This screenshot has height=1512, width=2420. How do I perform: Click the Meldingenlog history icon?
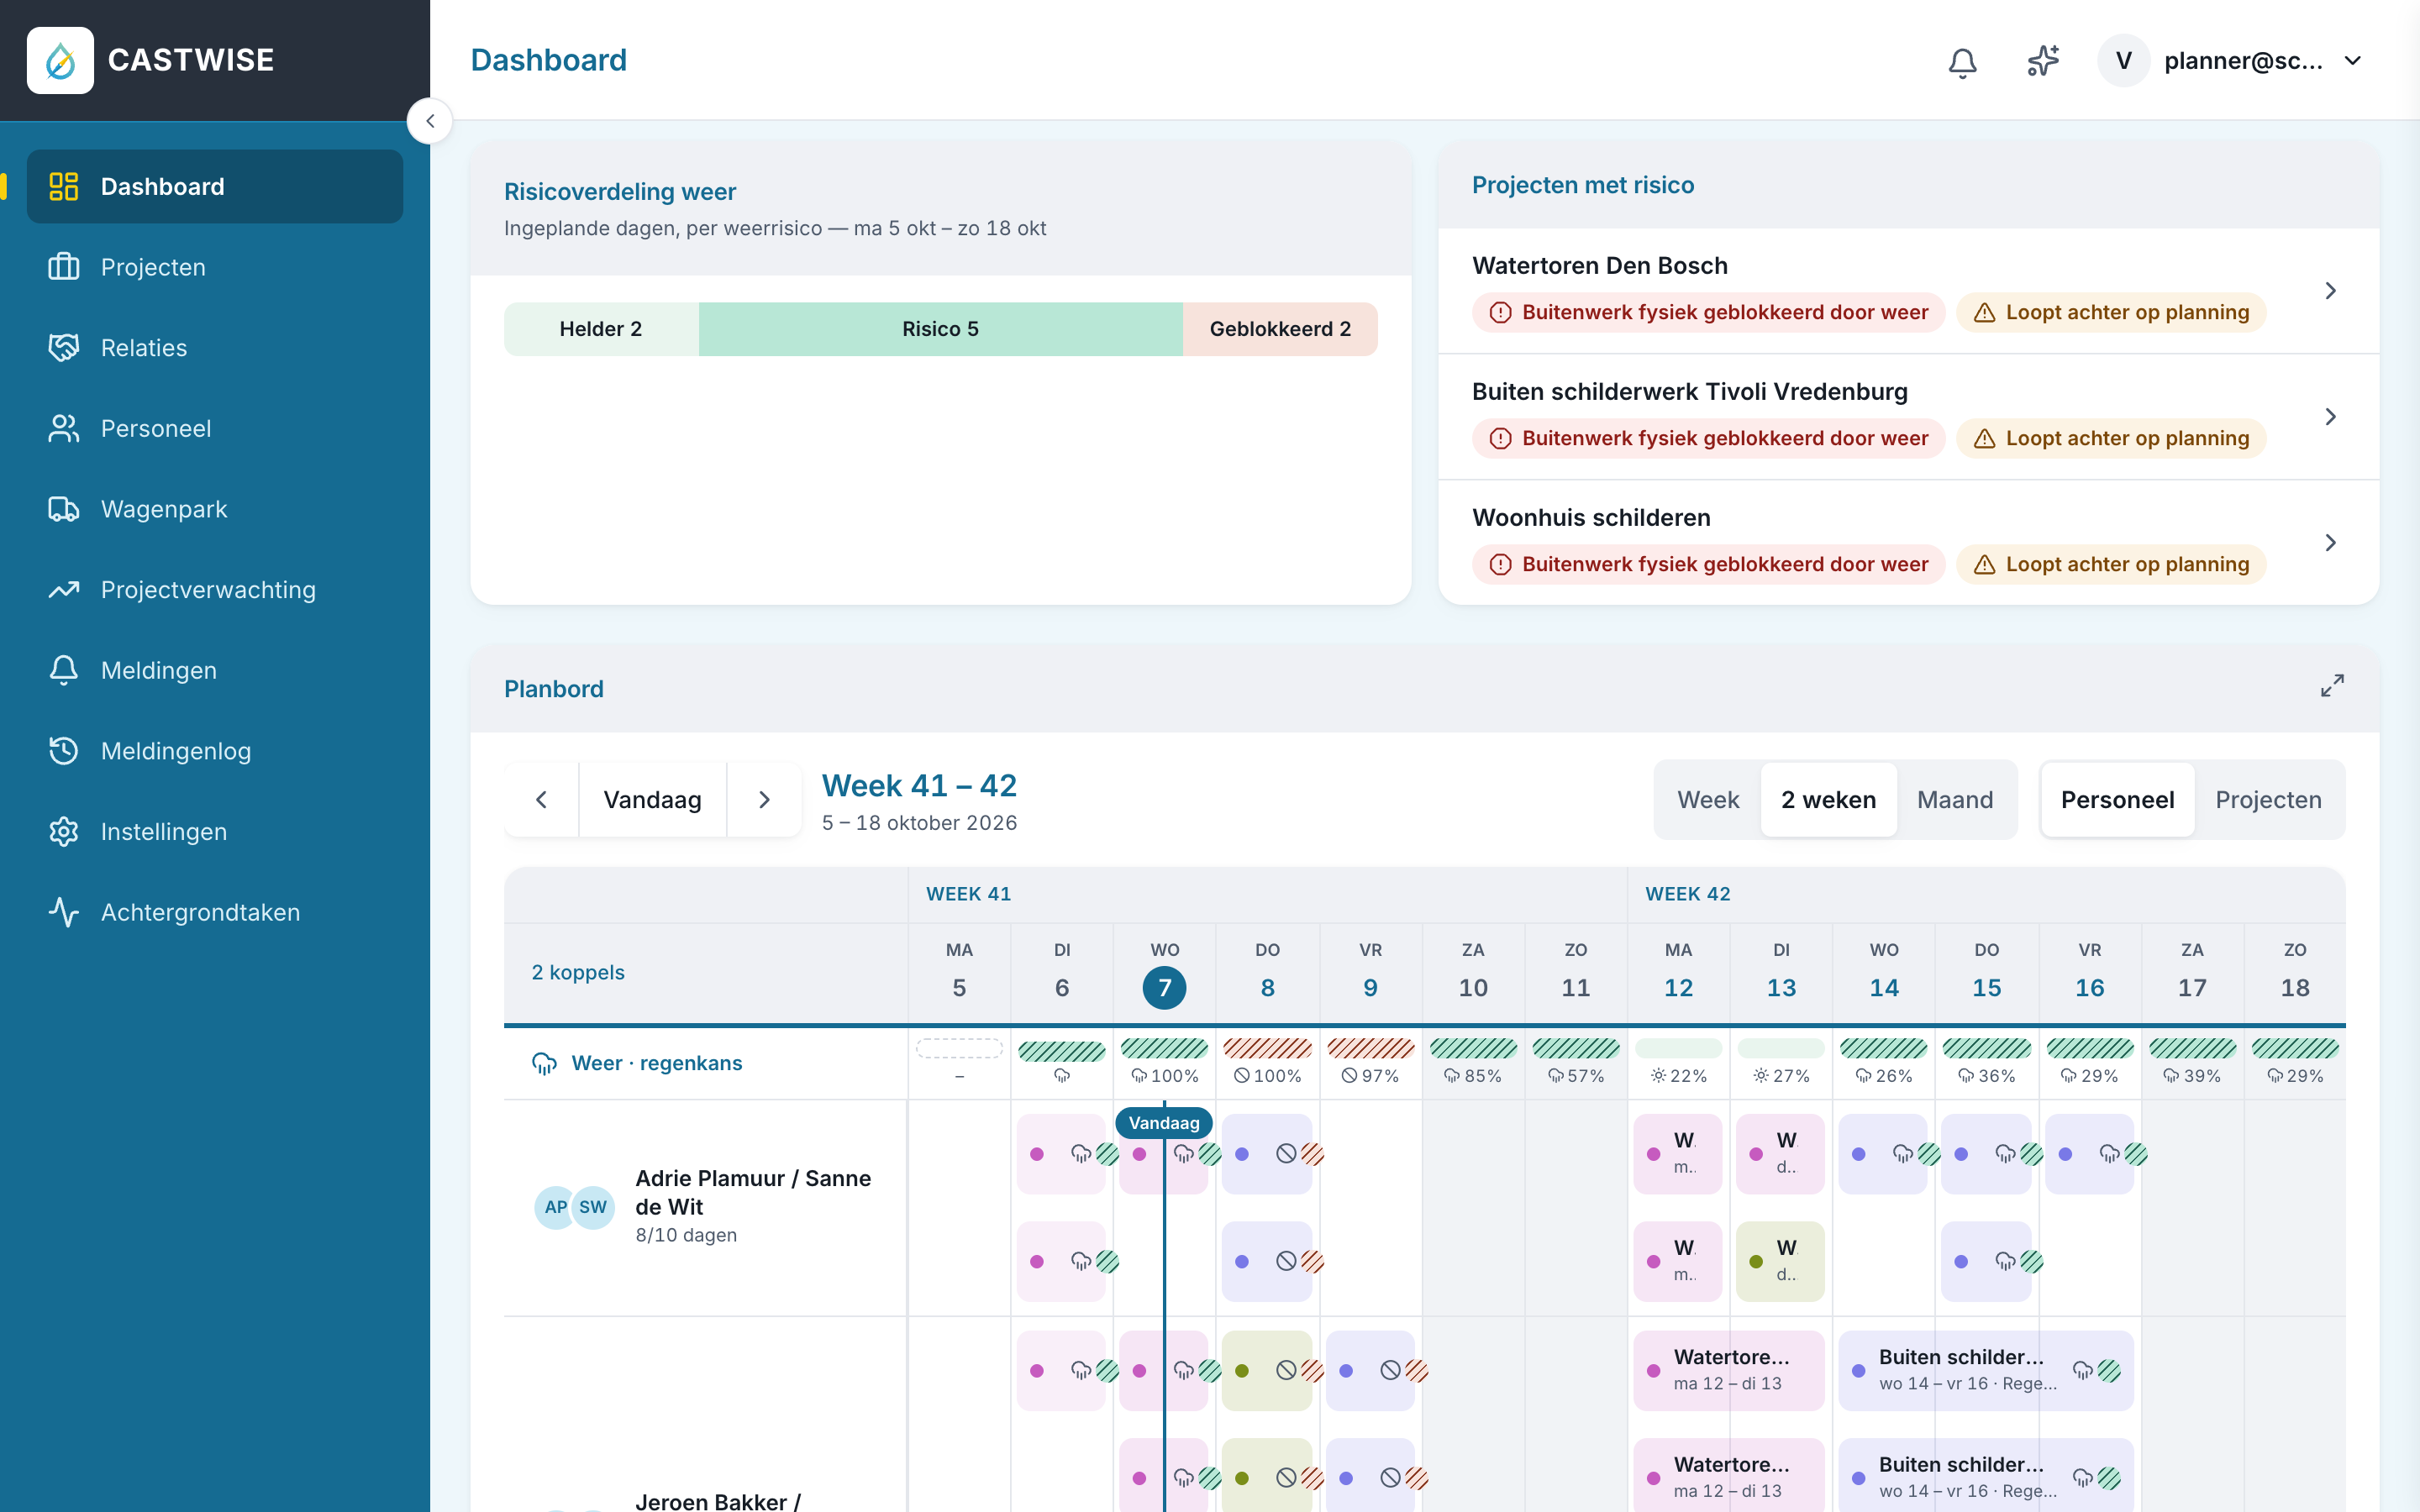point(64,751)
